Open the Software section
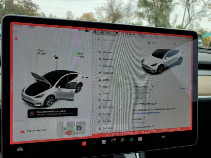Screen dimensions: 211x158 (107, 128)
